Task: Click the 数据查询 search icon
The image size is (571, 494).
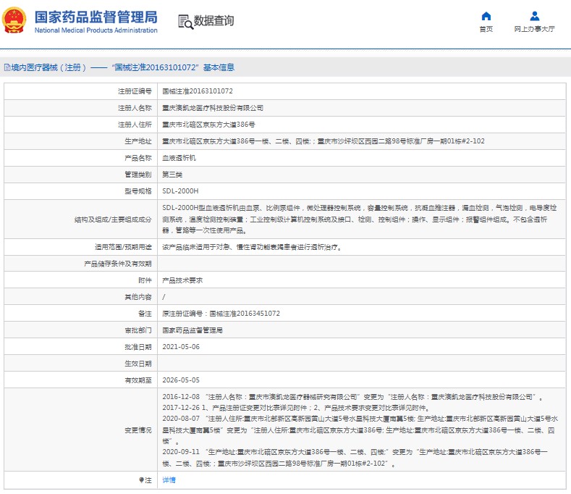Action: click(x=185, y=22)
